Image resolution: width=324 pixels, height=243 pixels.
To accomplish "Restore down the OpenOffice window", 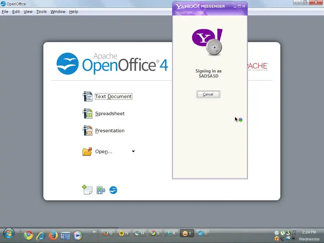I will (x=305, y=3).
